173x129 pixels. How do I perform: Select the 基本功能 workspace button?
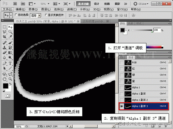point(84,4)
